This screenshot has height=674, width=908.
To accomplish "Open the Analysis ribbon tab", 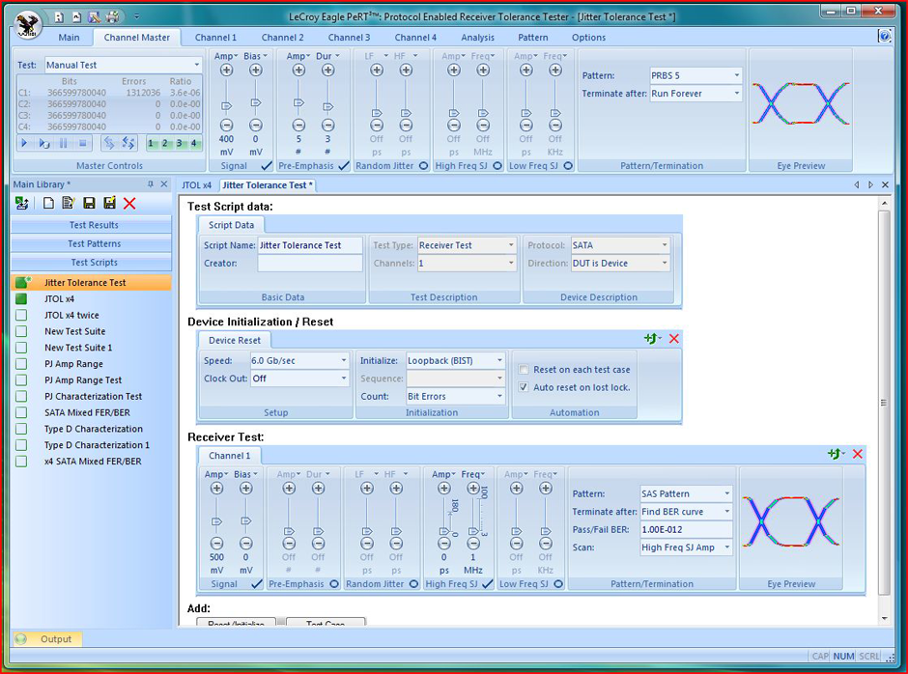I will 478,37.
